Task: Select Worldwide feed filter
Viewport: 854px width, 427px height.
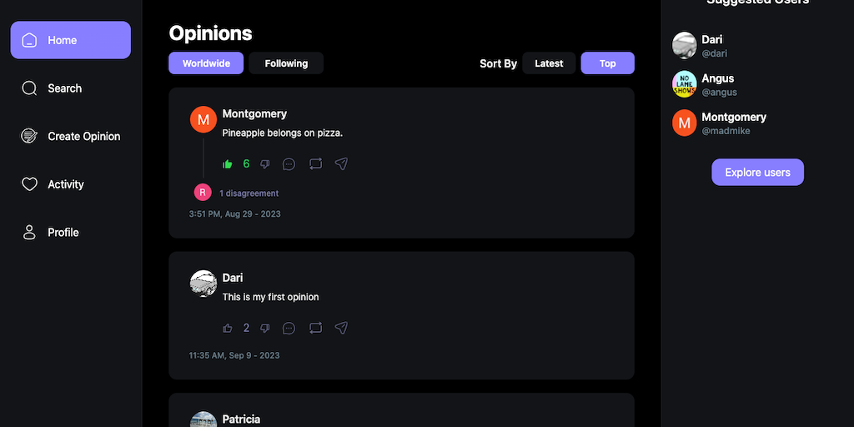Action: tap(206, 63)
